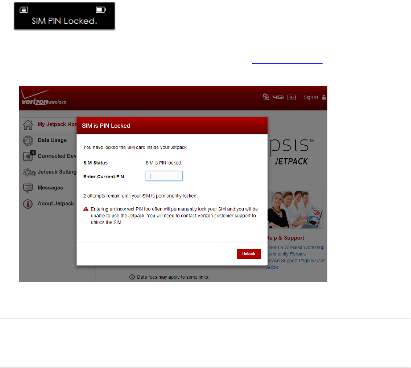Click the 'SIM is PIN locked.' status value
This screenshot has height=368, width=411.
[164, 163]
